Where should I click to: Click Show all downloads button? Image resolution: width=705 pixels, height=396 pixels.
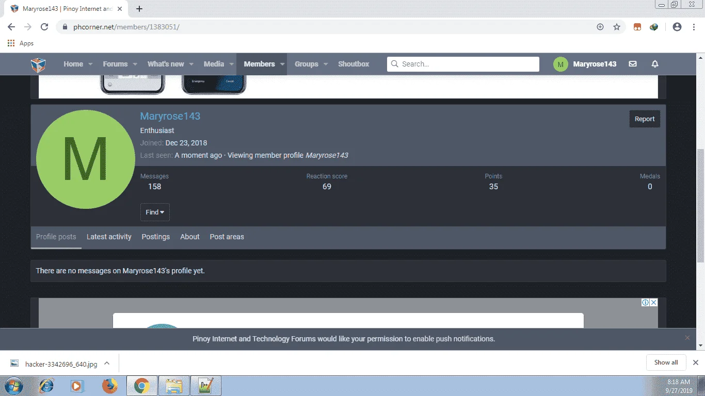pos(666,362)
